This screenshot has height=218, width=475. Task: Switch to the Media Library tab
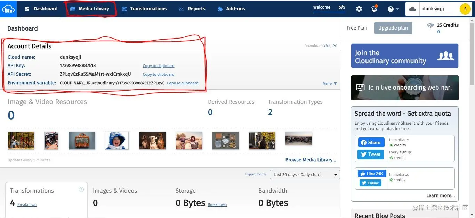[x=90, y=9]
